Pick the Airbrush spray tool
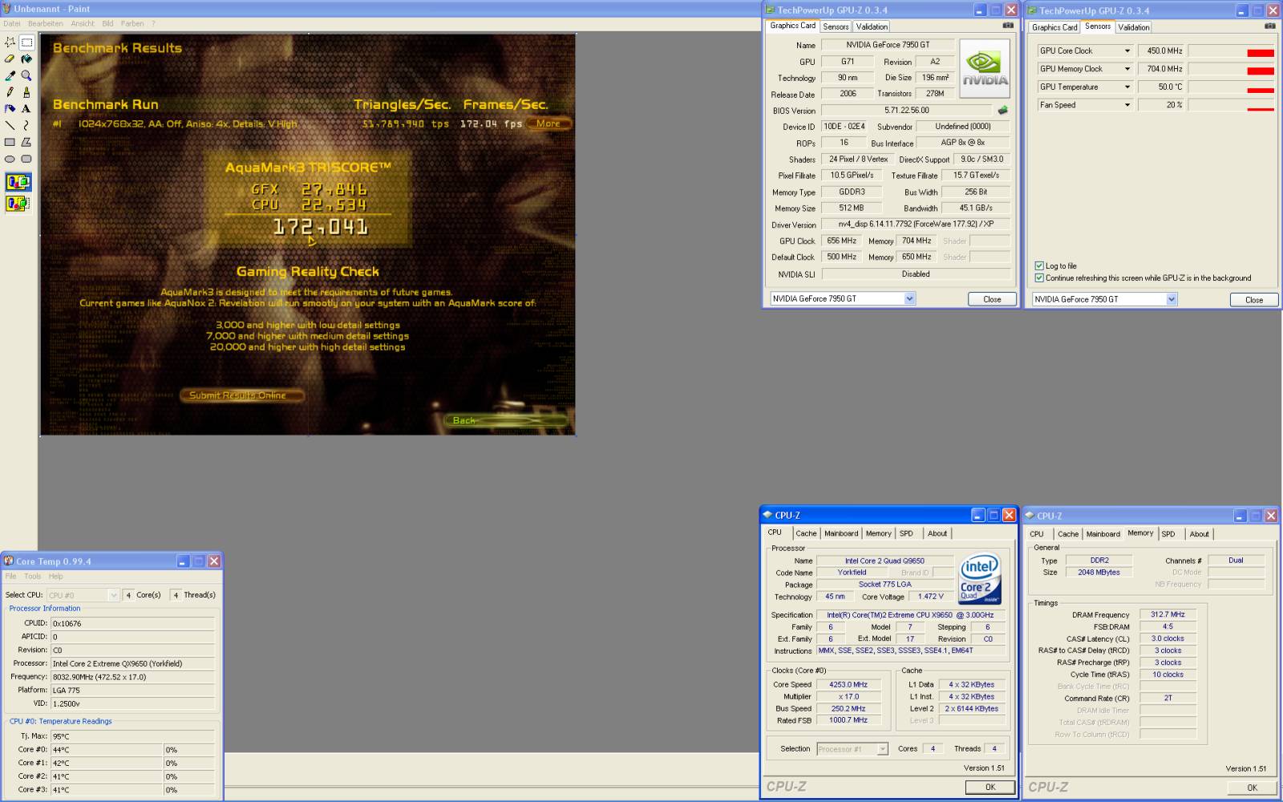The image size is (1283, 802). 10,108
